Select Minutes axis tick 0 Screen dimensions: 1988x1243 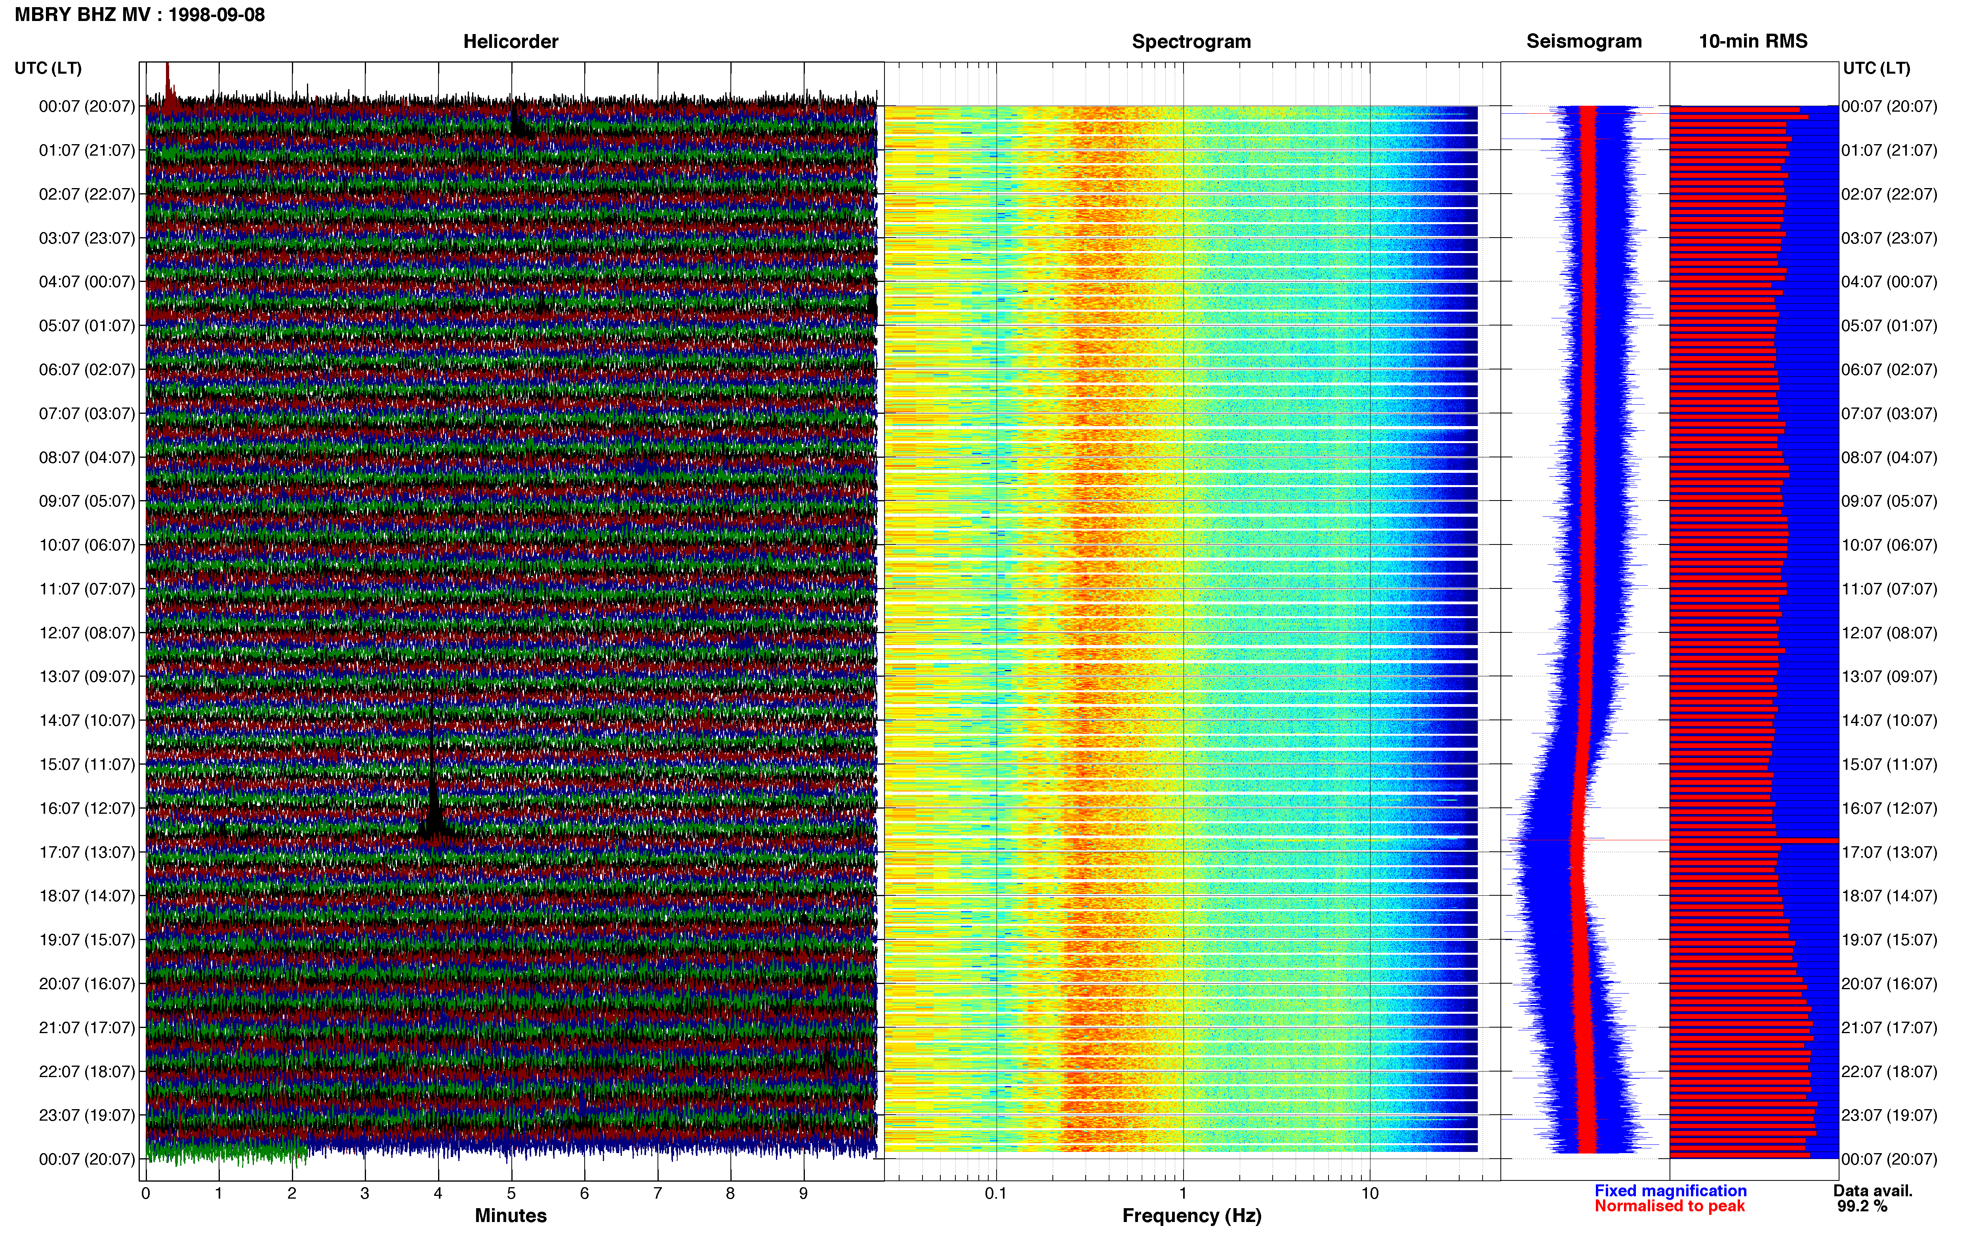[145, 1194]
